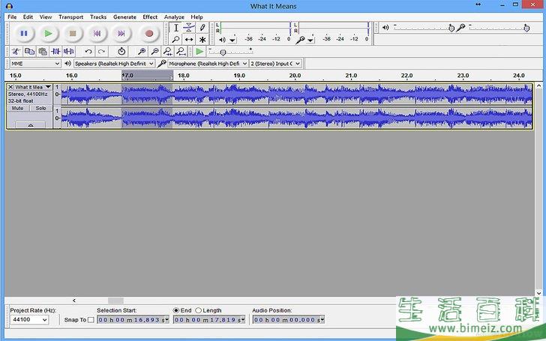
Task: Select the Envelope tool
Action: [x=189, y=28]
